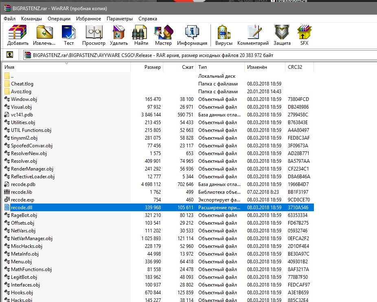Select the ReflectiveLoader.obj file name
This screenshot has width=377, height=302.
click(33, 177)
